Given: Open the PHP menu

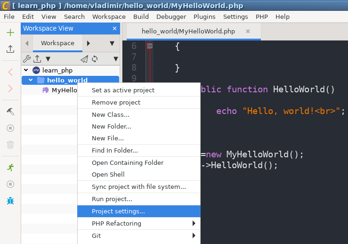Looking at the screenshot, I should point(262,16).
